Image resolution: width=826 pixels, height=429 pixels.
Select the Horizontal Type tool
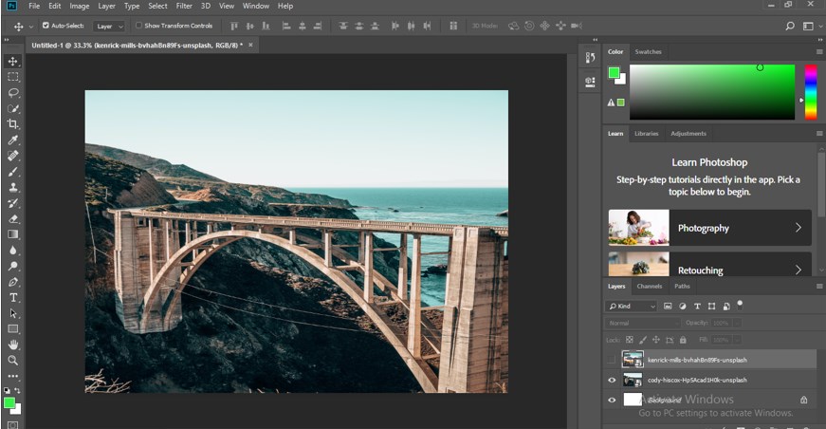[x=13, y=297]
